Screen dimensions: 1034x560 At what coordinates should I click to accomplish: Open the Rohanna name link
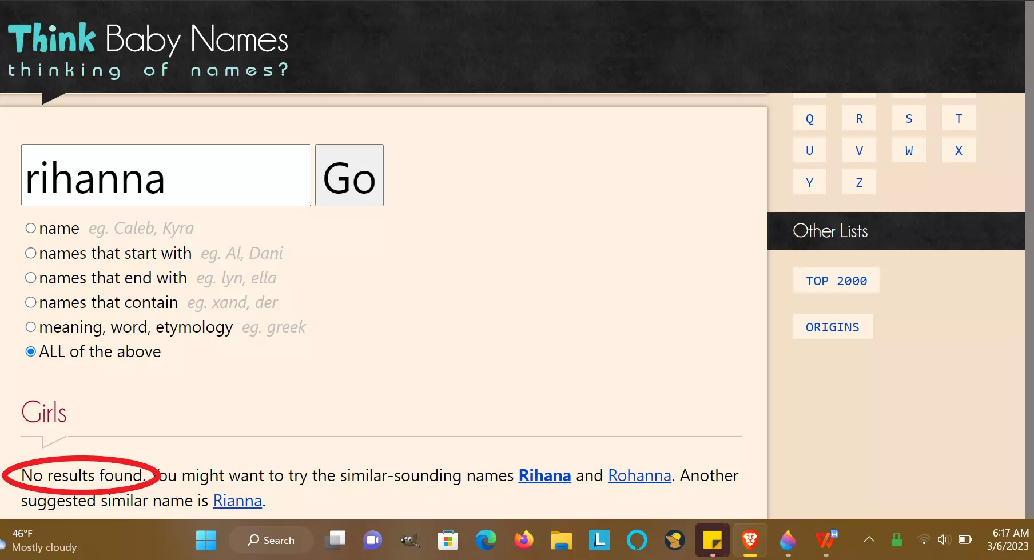coord(639,475)
